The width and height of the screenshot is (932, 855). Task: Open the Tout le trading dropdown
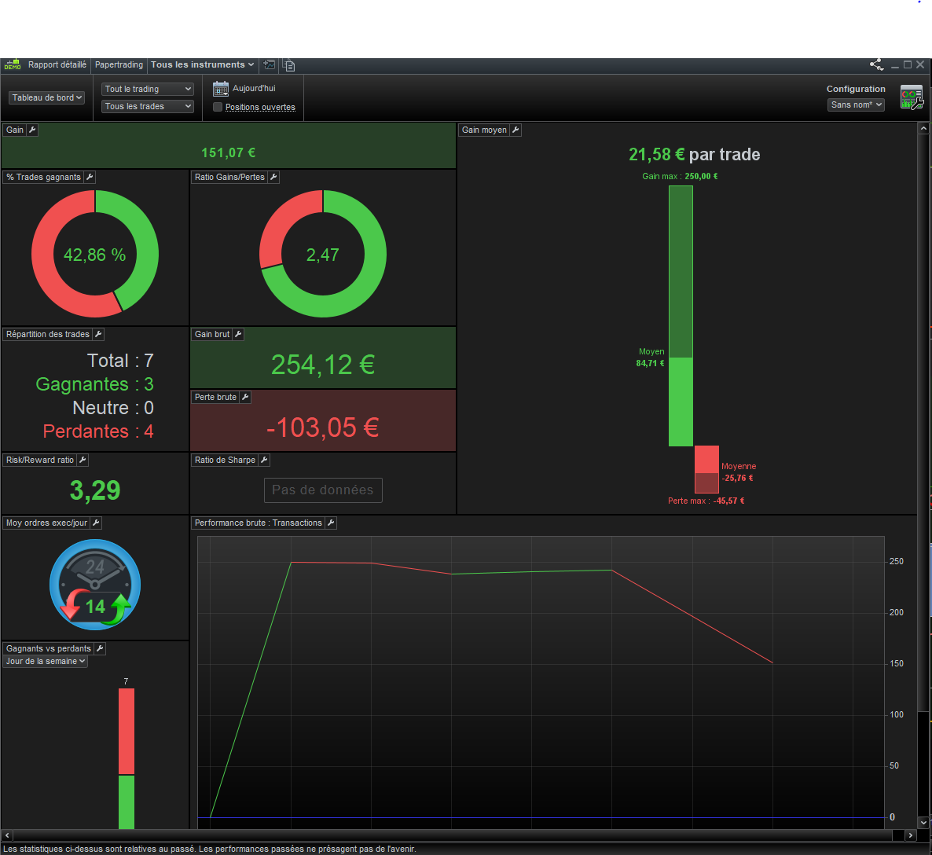point(148,89)
